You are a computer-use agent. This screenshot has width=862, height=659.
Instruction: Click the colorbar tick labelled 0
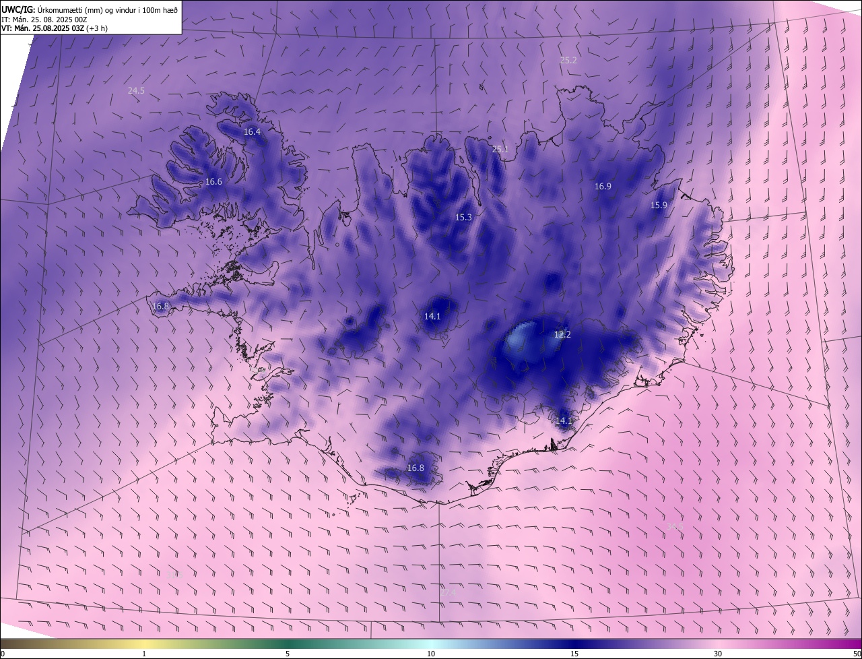pyautogui.click(x=3, y=654)
